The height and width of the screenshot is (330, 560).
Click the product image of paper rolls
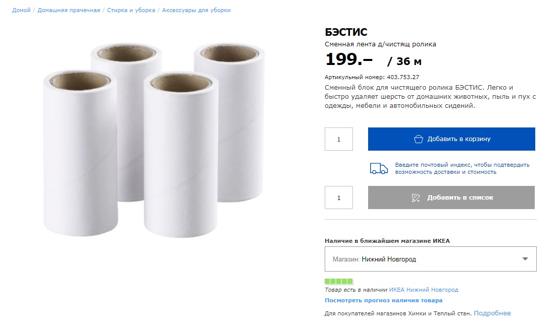(x=155, y=141)
